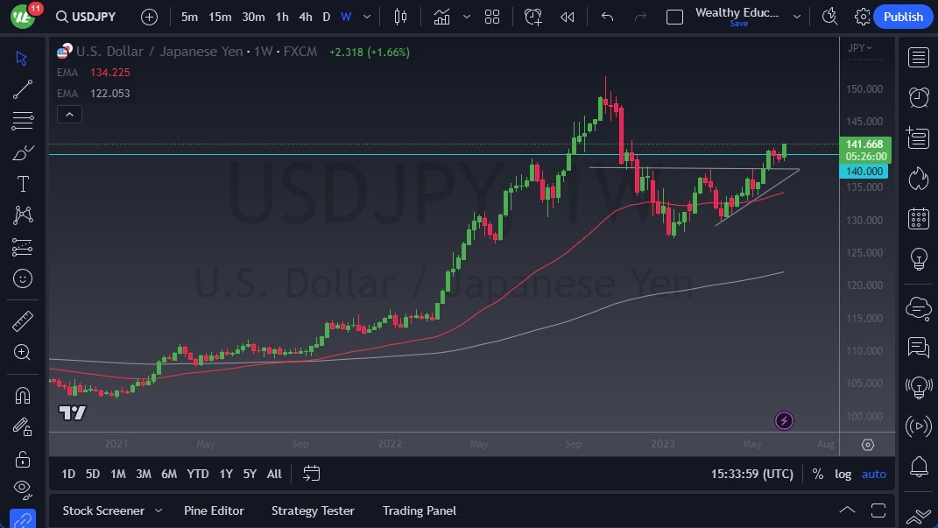
Task: Open the economic calendar panel
Action: click(918, 218)
